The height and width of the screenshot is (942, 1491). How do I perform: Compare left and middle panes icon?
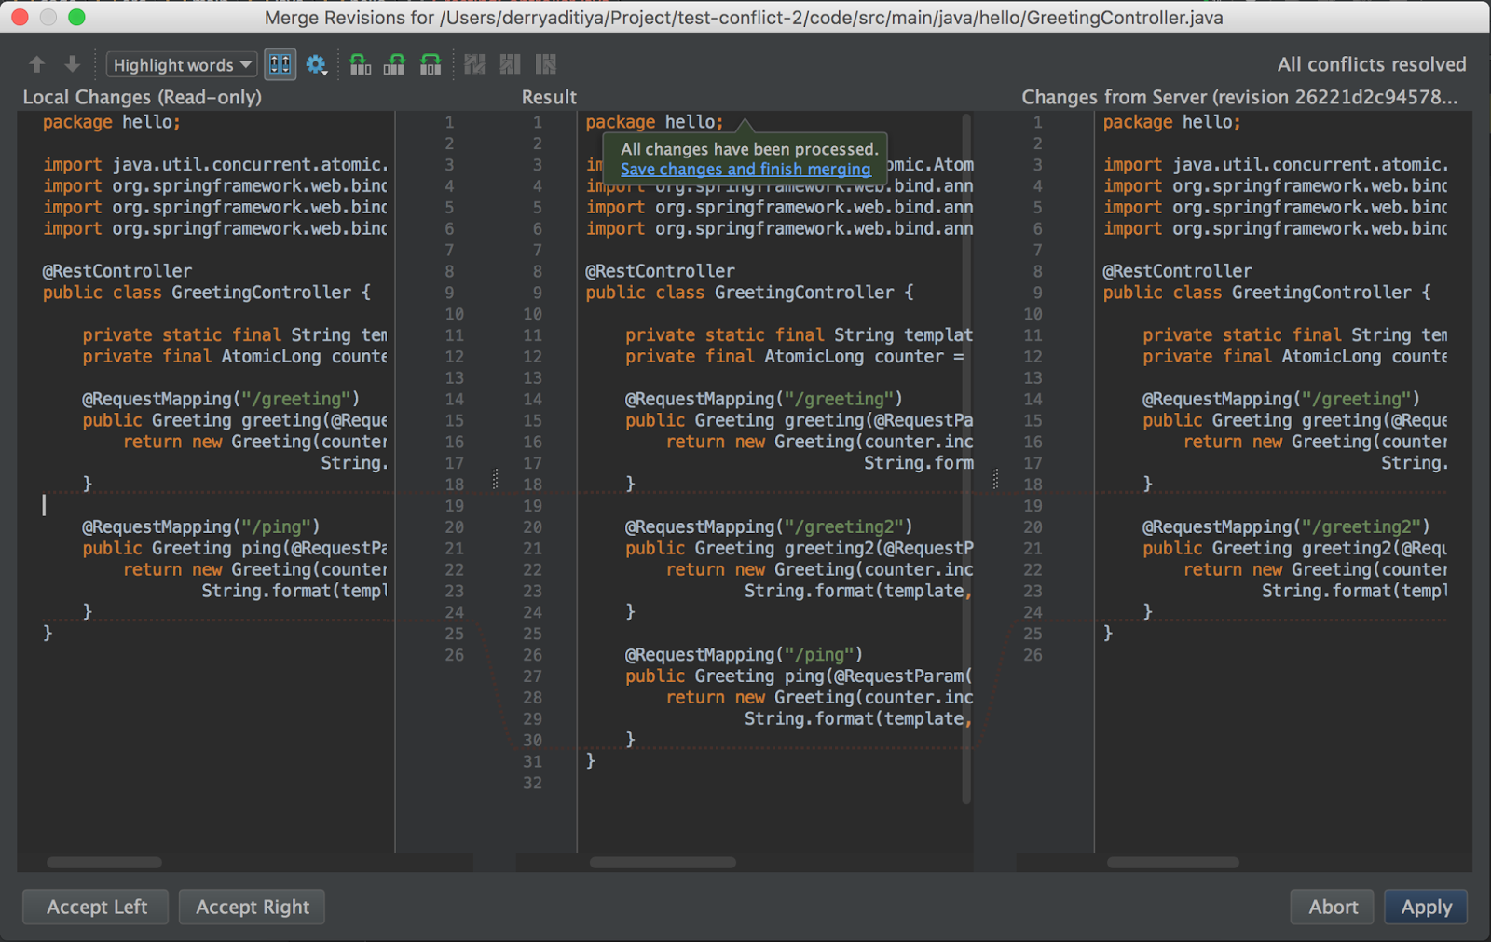coord(360,64)
